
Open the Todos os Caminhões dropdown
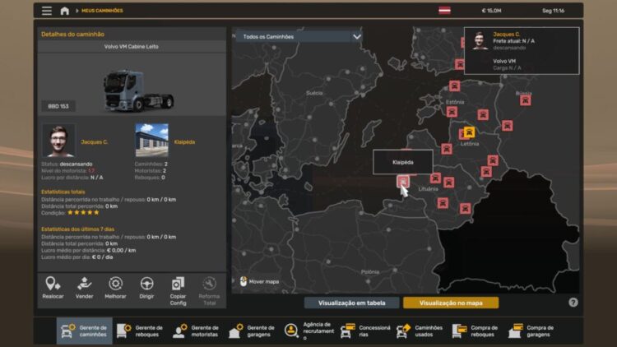click(299, 36)
